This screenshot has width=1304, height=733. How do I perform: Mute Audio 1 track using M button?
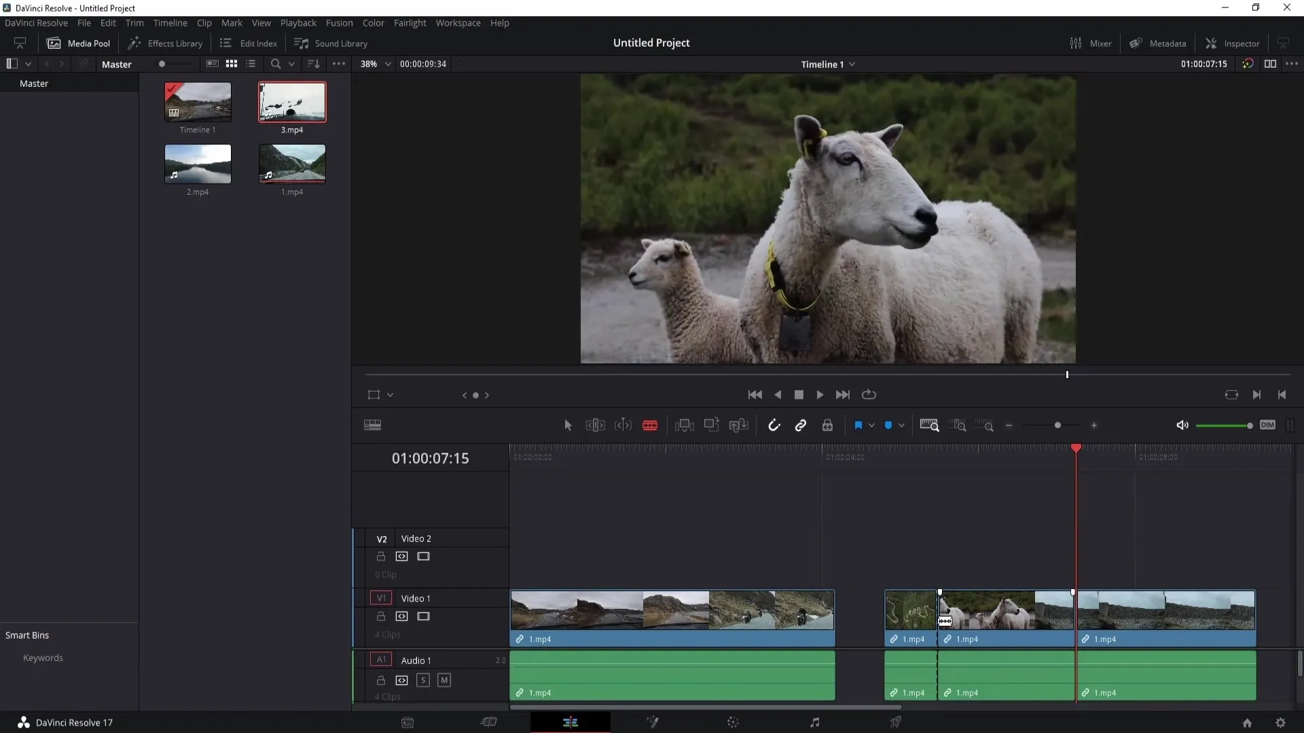coord(443,680)
